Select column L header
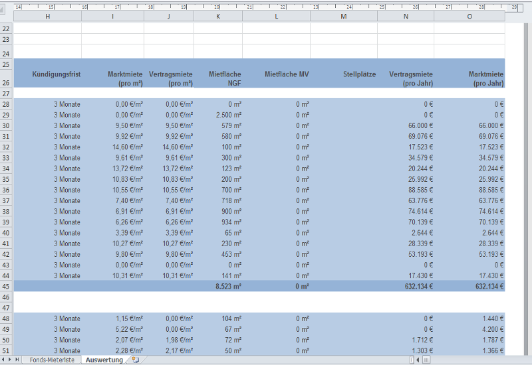Image resolution: width=532 pixels, height=365 pixels. tap(276, 16)
